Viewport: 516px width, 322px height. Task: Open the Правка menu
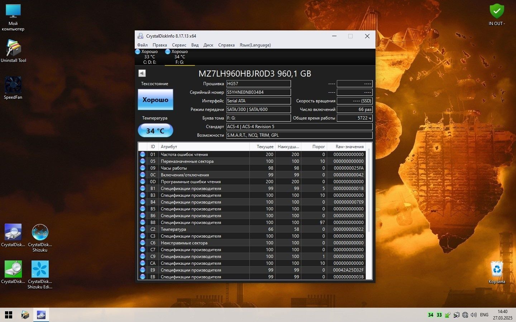tap(159, 45)
